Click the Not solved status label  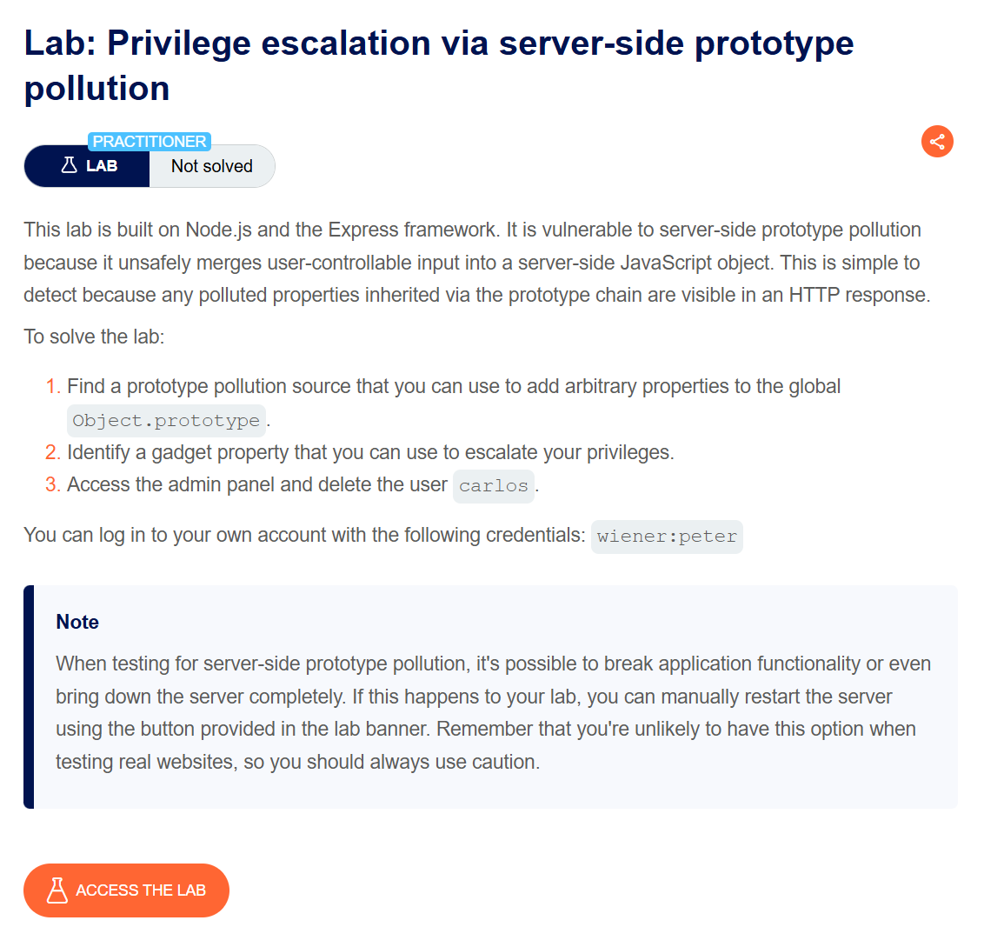pos(212,166)
